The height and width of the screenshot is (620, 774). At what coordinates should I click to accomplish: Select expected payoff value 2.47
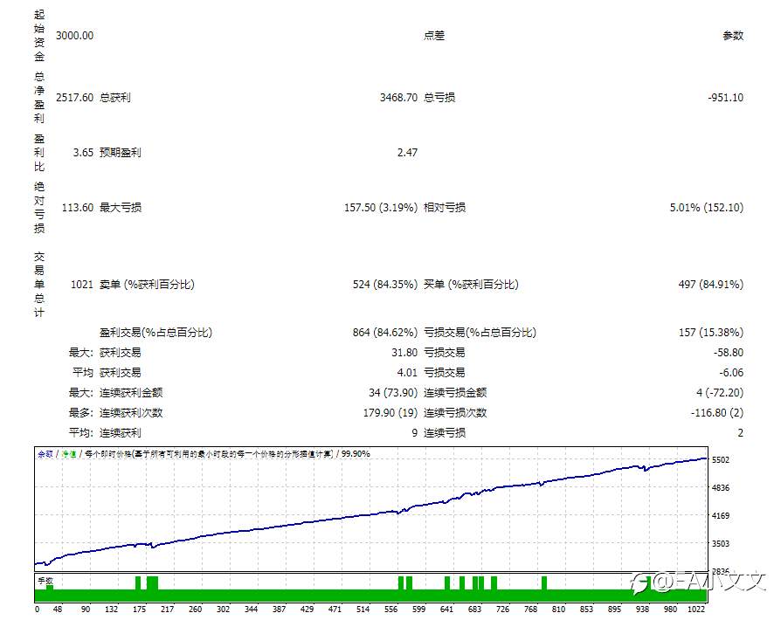click(x=407, y=153)
